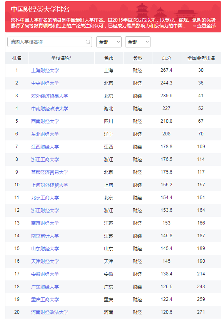Click the 省市 column header
Viewport: 224px width, 319px height.
pyautogui.click(x=109, y=58)
